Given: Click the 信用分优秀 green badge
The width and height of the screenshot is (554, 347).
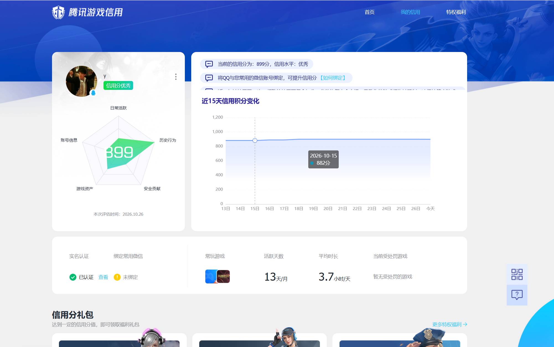Looking at the screenshot, I should pos(118,86).
